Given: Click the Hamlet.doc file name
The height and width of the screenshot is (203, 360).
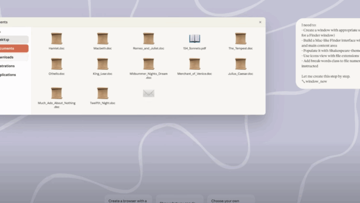Looking at the screenshot, I should pos(56,48).
